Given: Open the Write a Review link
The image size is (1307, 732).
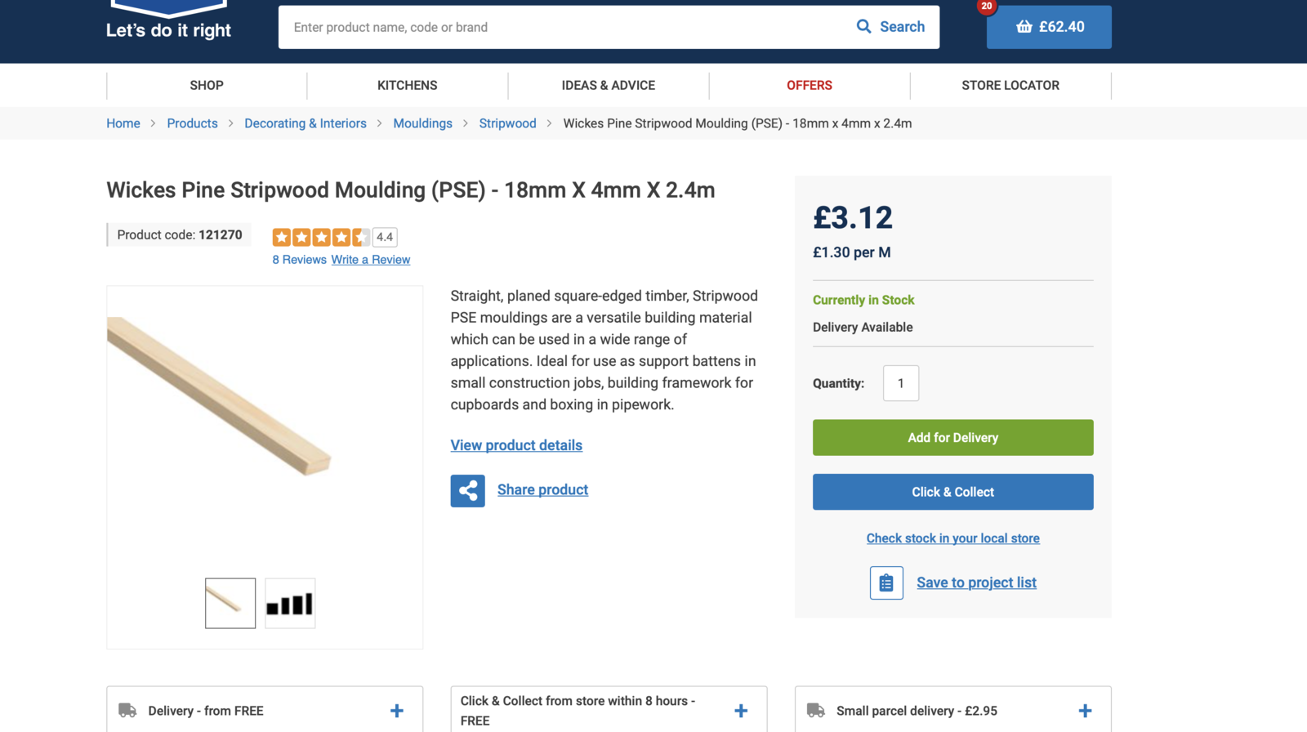Looking at the screenshot, I should click(370, 260).
